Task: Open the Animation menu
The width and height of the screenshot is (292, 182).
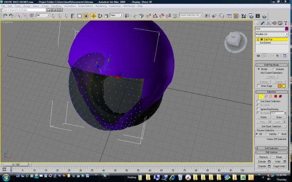Action: coord(70,6)
